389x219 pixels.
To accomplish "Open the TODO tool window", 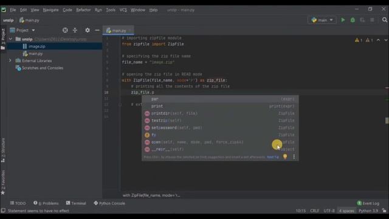I will [x=18, y=203].
